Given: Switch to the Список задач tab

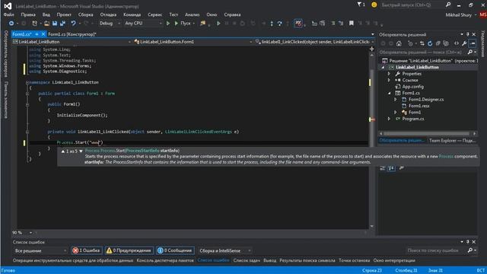Looking at the screenshot, I should (x=247, y=260).
